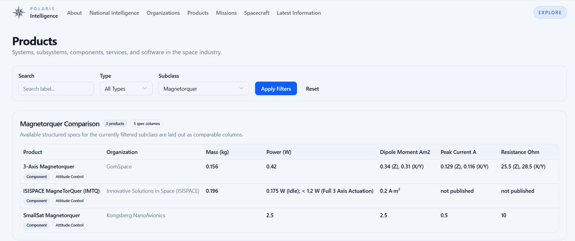
Task: Select not published in Peak Current column
Action: point(457,191)
